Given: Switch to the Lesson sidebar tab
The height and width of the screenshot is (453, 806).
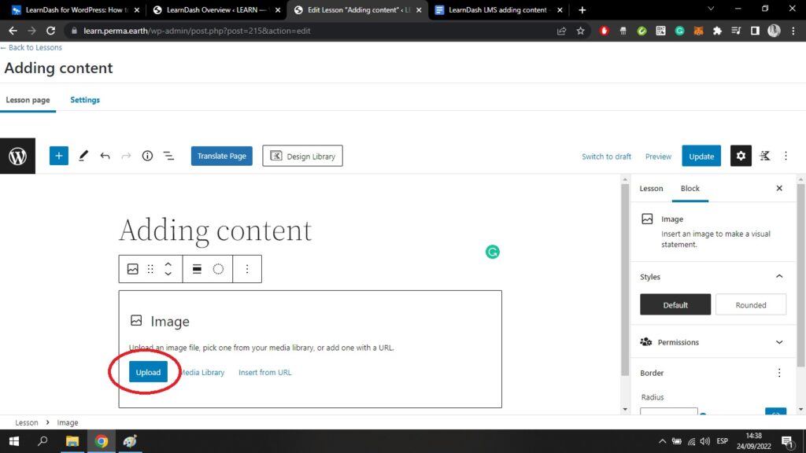Looking at the screenshot, I should (x=651, y=189).
